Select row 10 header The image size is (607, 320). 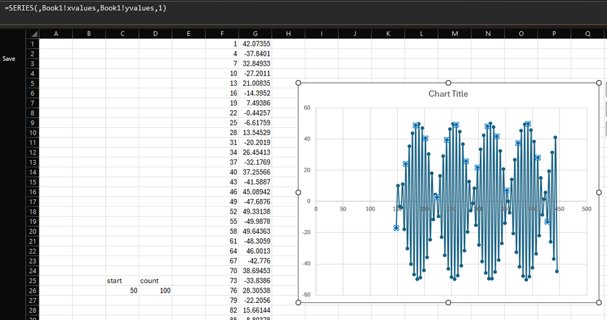pos(32,133)
